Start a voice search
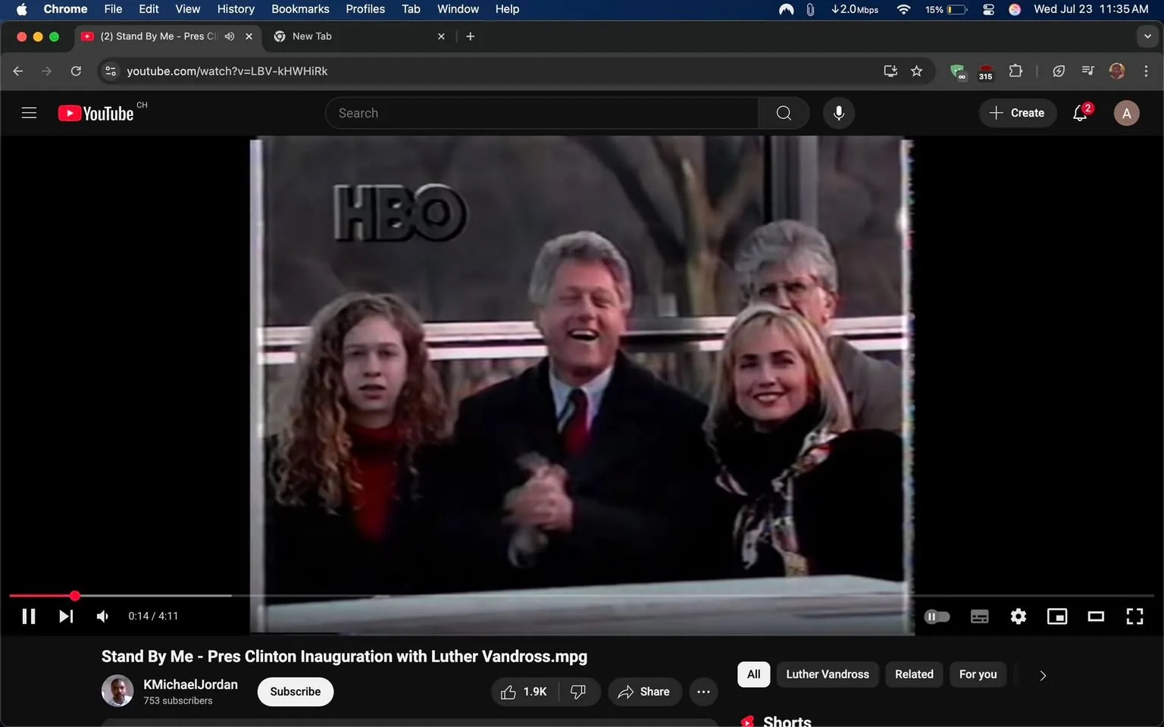Viewport: 1164px width, 727px height. coord(838,112)
